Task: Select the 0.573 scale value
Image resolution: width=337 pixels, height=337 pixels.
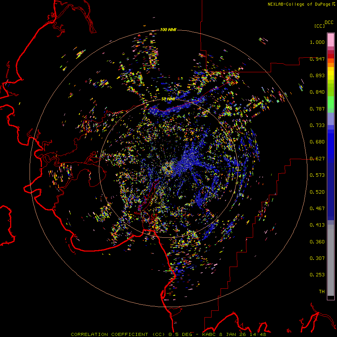Action: click(x=317, y=175)
